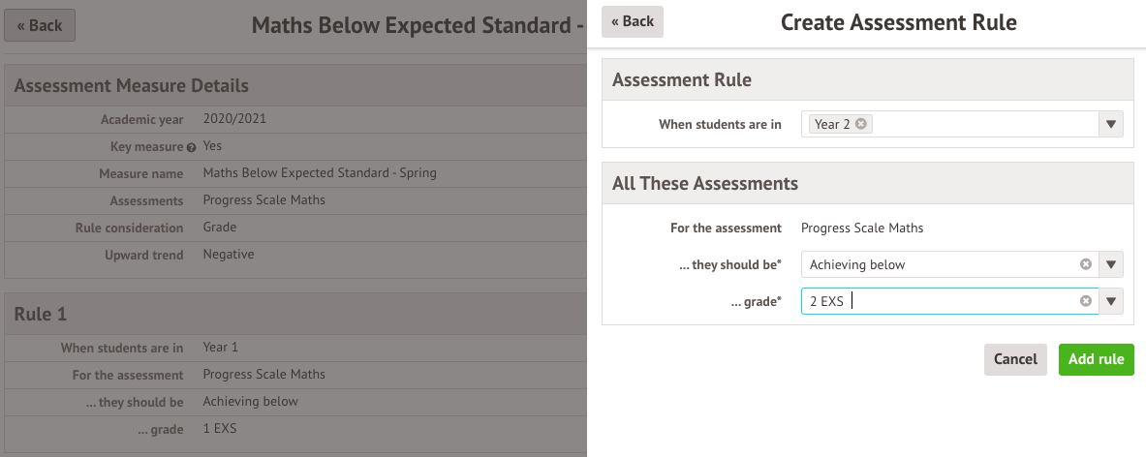Image resolution: width=1146 pixels, height=457 pixels.
Task: Expand the grade dropdown arrow
Action: click(x=1111, y=301)
